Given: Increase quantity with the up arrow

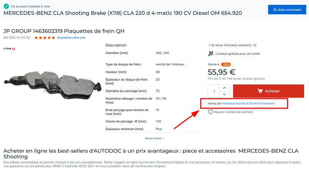Looking at the screenshot, I should point(224,88).
